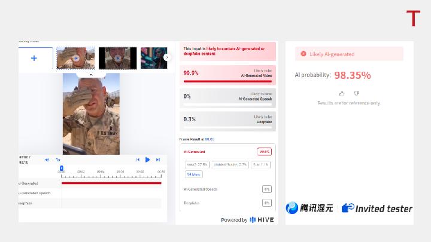This screenshot has width=431, height=242.
Task: Select the second soldier video thumbnail
Action: [117, 58]
